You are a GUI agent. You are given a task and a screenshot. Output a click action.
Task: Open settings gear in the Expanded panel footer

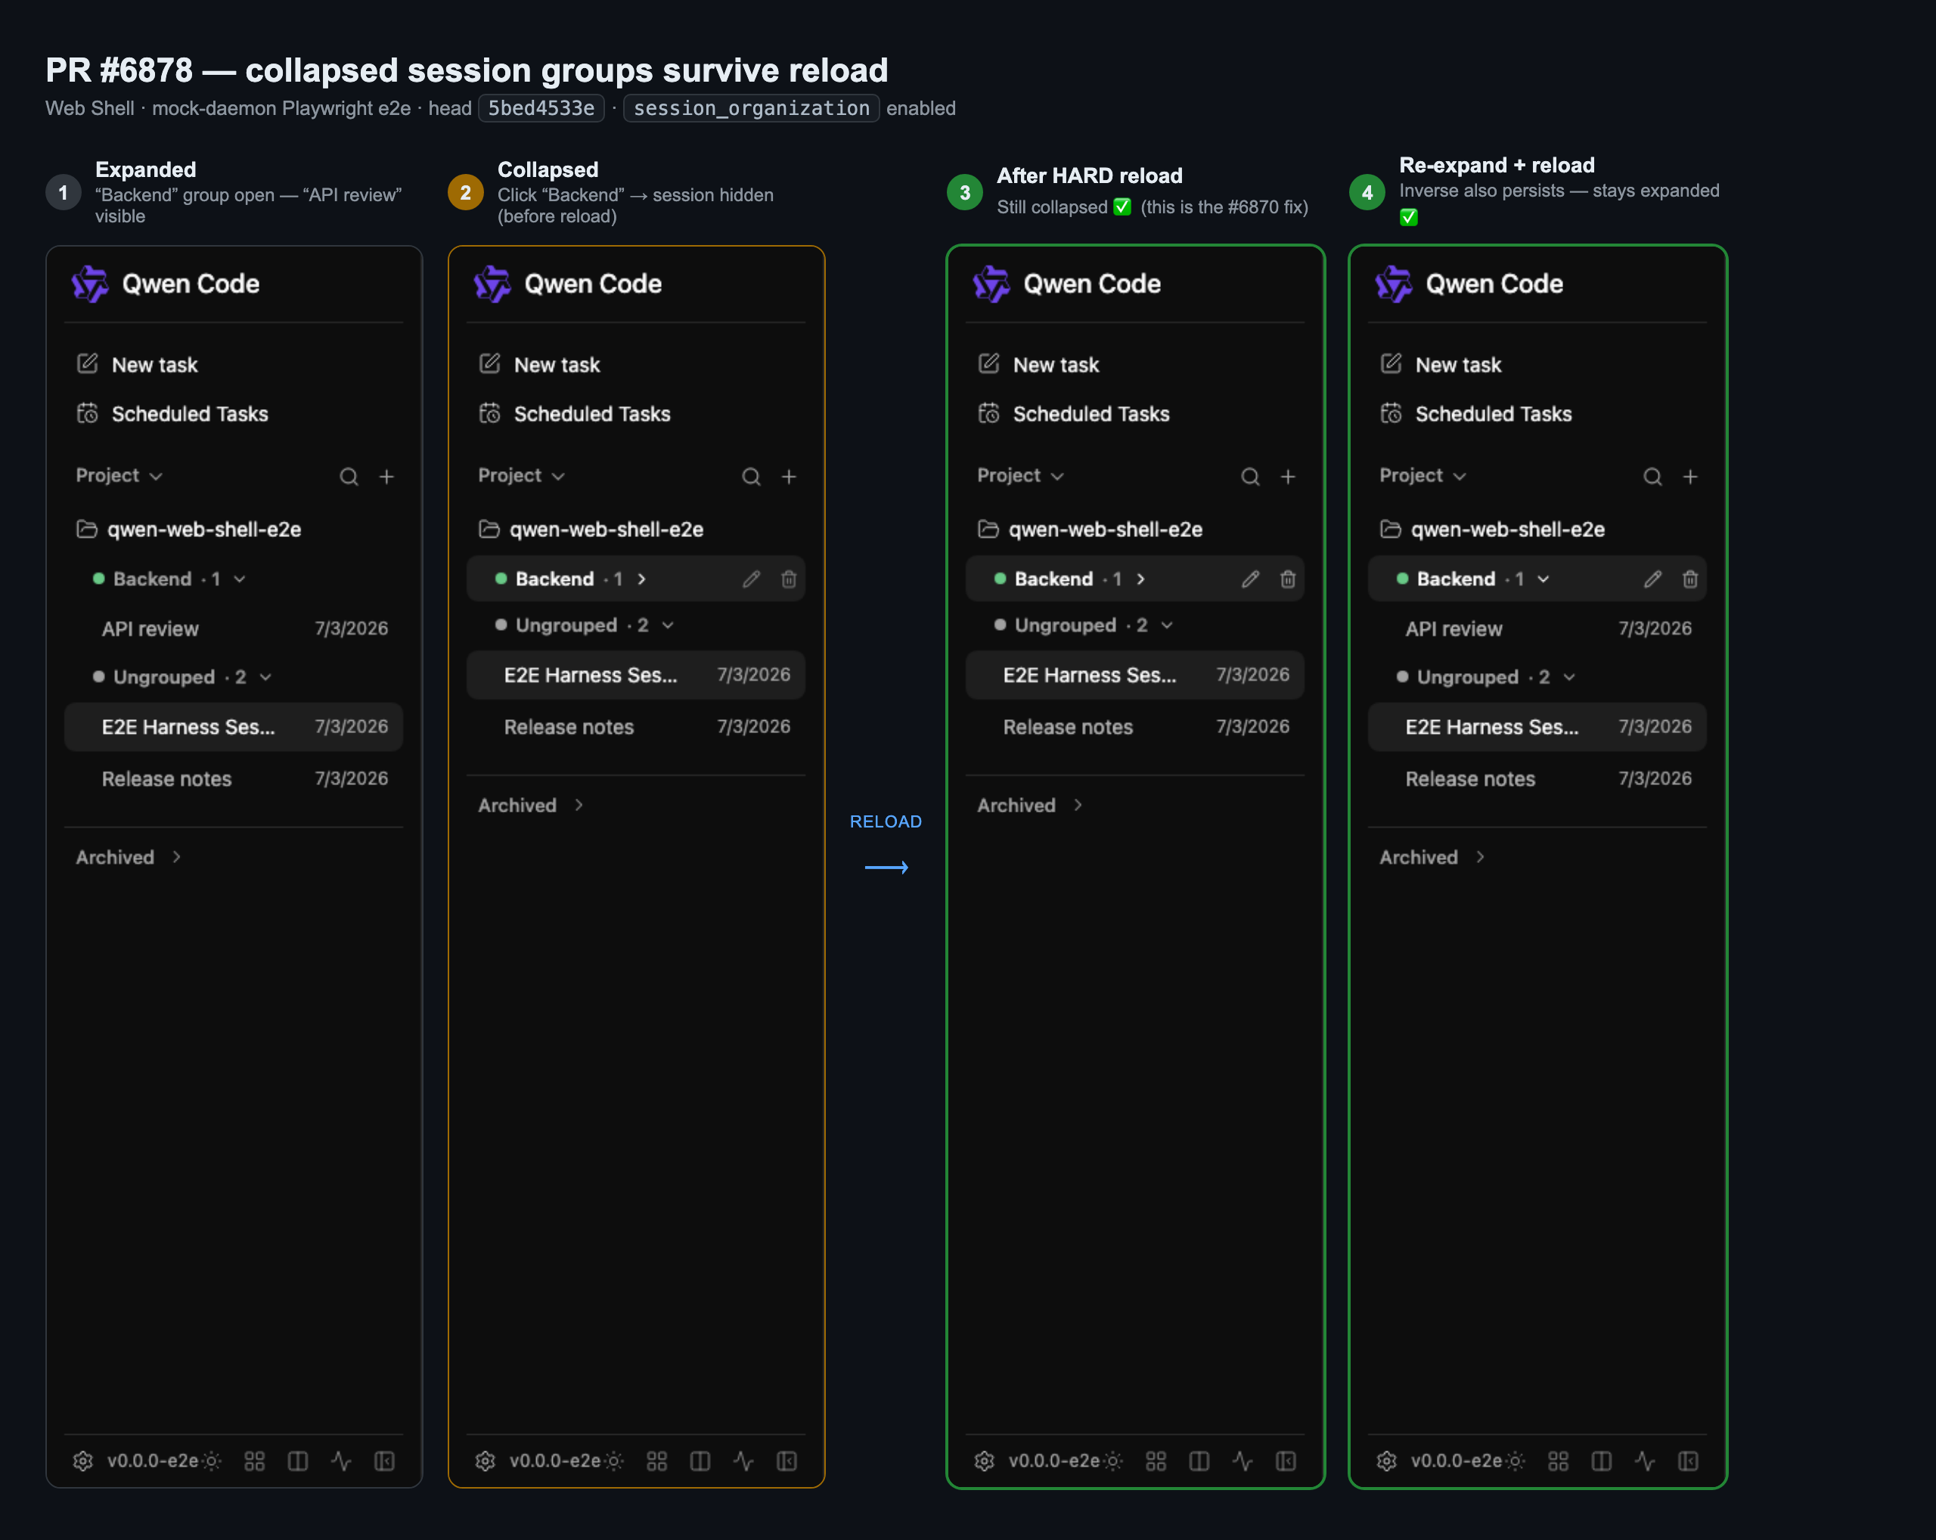click(82, 1461)
